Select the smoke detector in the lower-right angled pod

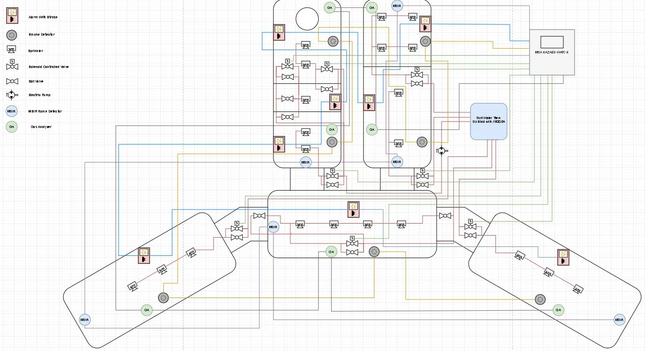[x=540, y=299]
